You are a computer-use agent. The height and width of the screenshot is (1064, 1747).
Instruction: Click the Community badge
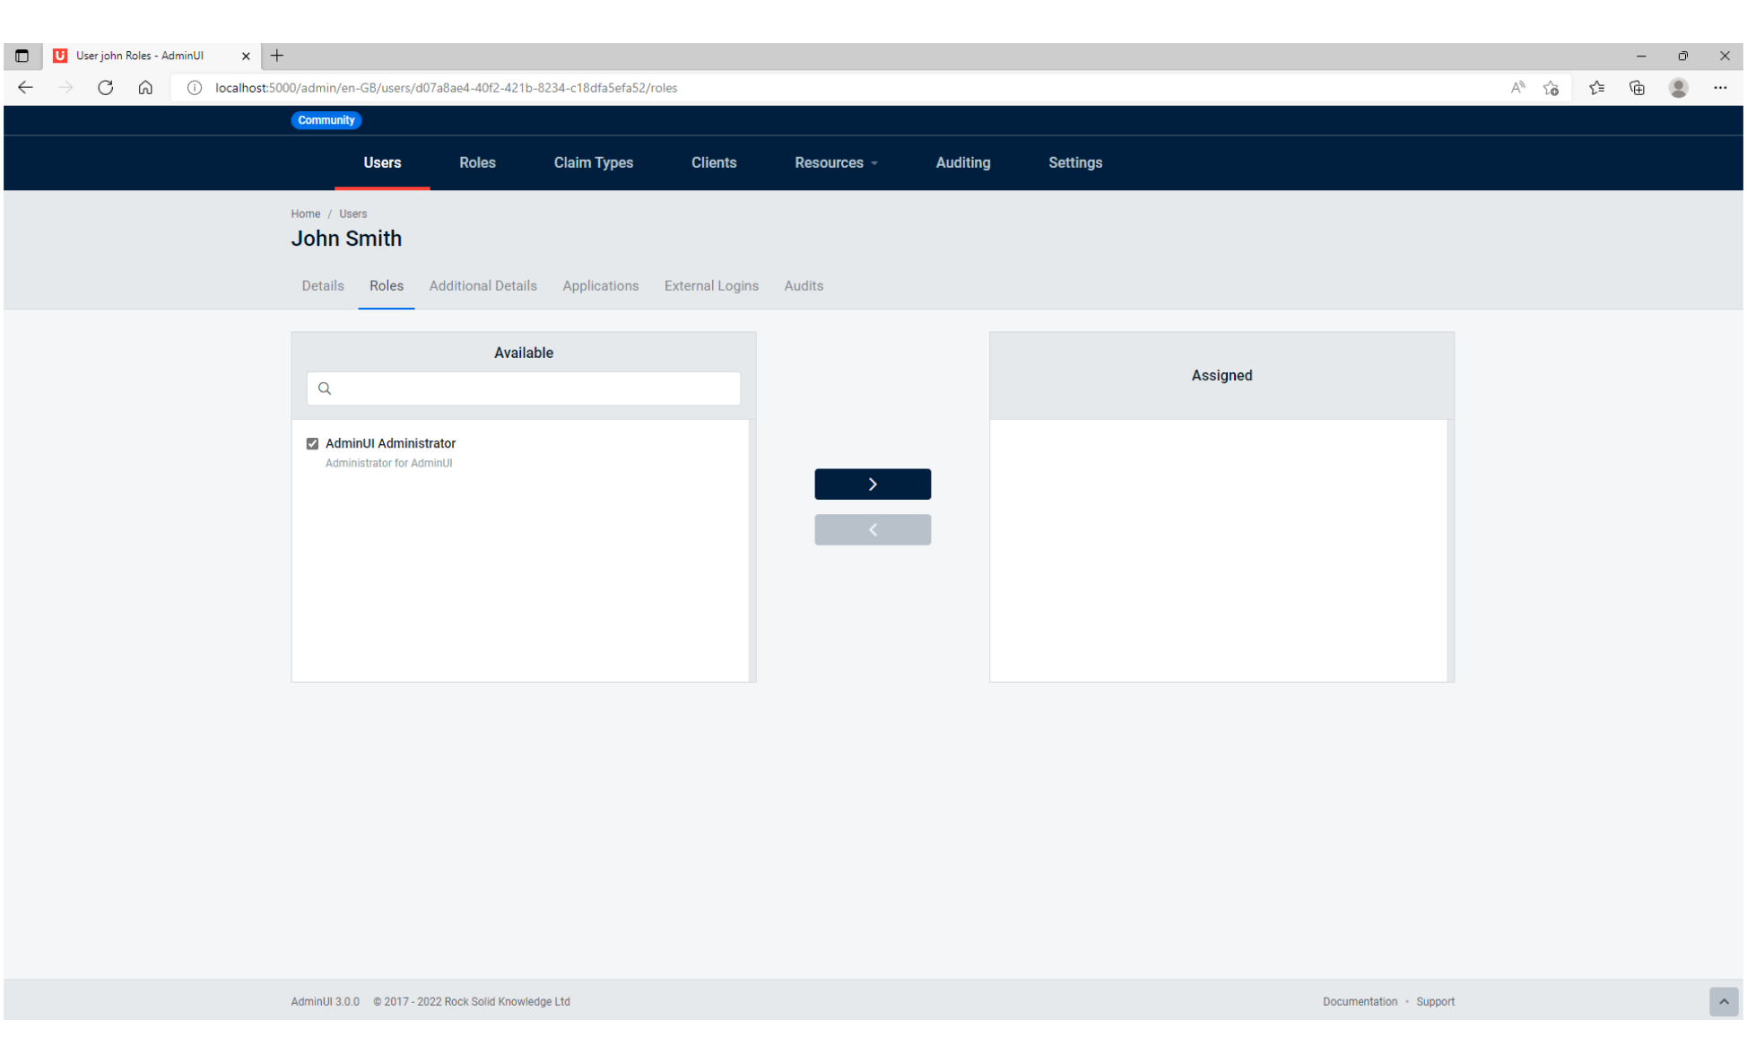[326, 120]
